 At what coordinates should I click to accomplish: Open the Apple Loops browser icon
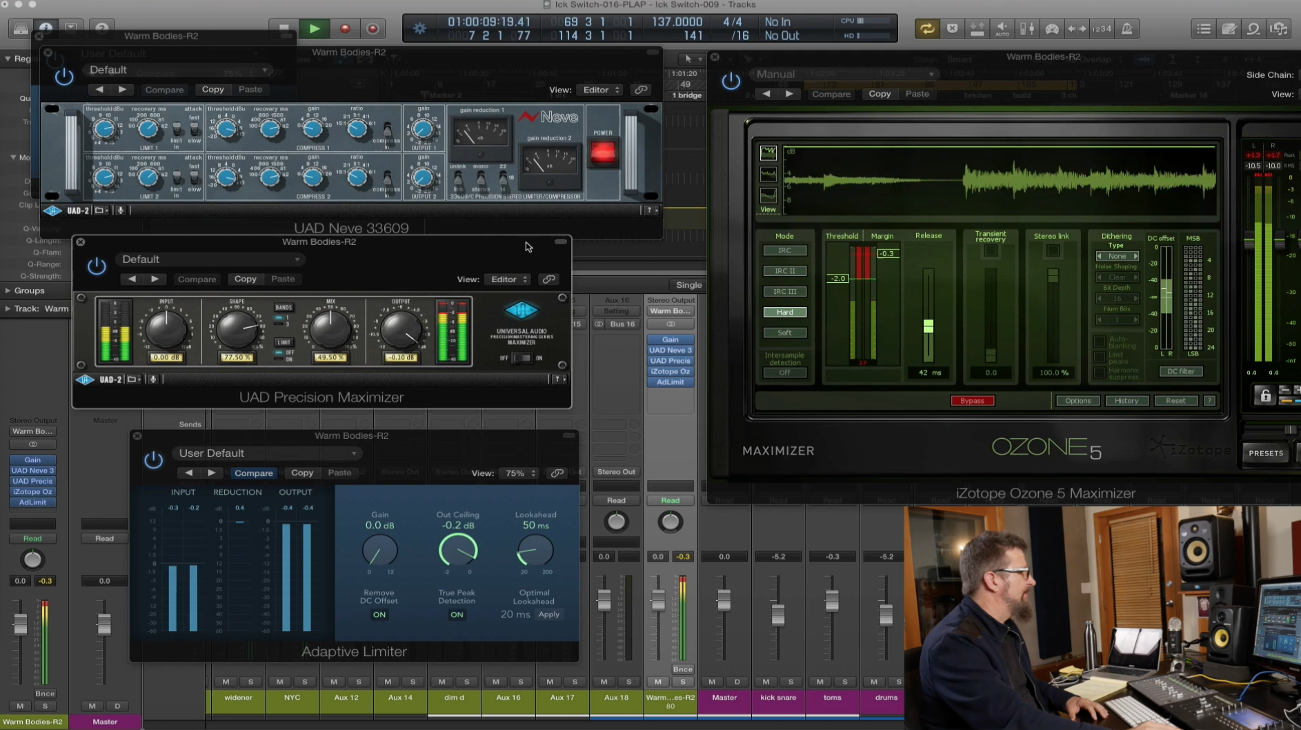(1255, 28)
